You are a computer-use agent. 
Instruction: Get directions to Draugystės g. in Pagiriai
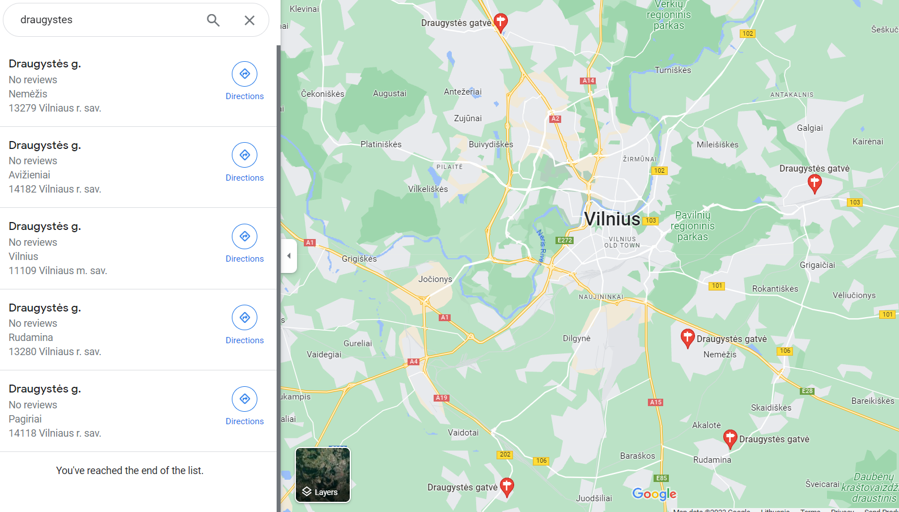244,406
